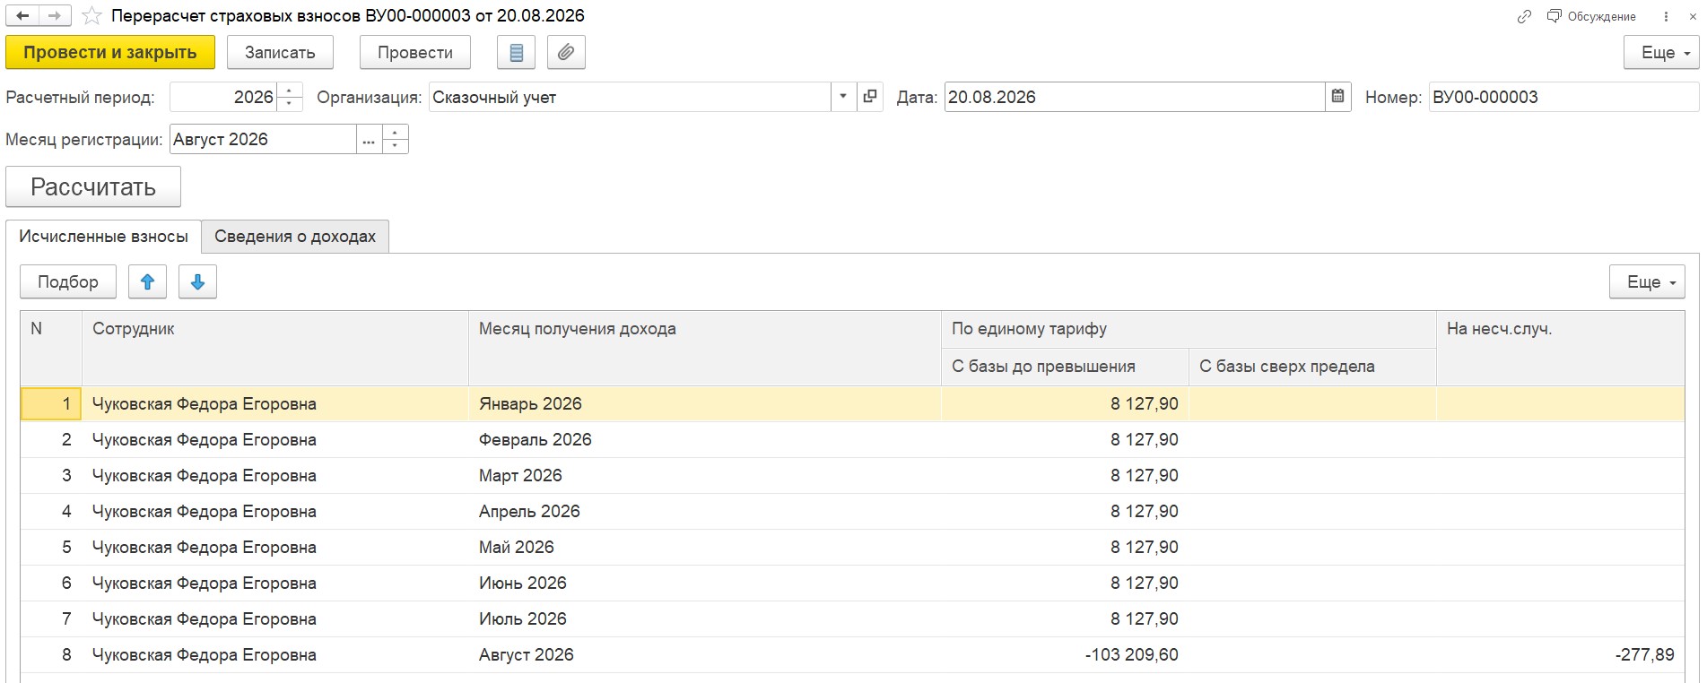The height and width of the screenshot is (683, 1707).
Task: Go forward with the right arrow icon
Action: 55,16
